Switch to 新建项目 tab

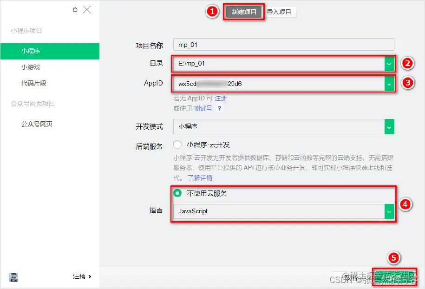pos(244,12)
